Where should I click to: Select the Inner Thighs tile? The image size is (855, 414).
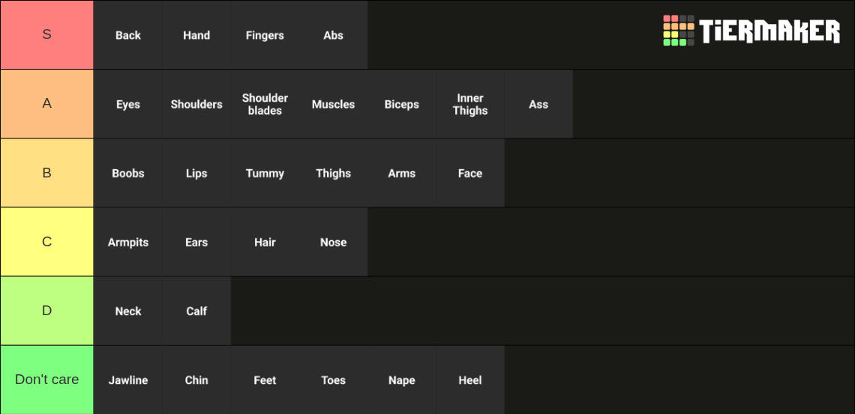point(470,104)
